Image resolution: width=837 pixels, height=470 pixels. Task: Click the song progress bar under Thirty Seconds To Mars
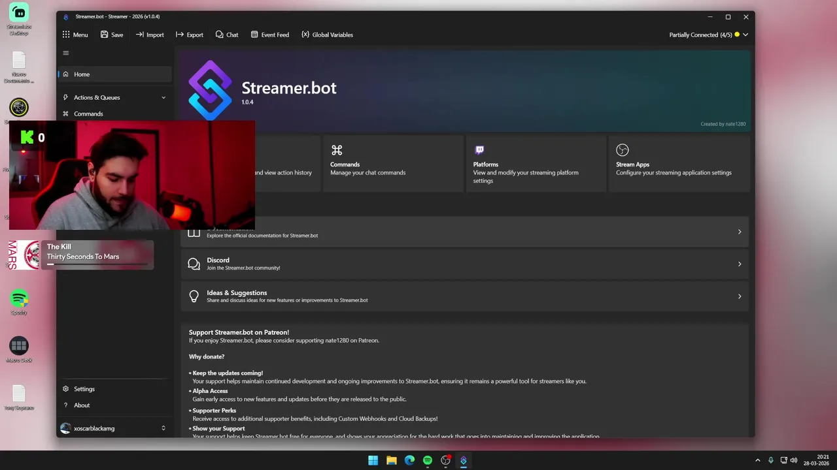point(96,264)
